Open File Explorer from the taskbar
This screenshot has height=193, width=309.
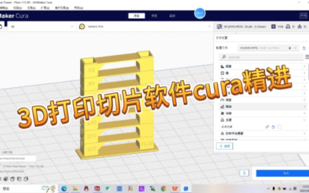[75, 189]
